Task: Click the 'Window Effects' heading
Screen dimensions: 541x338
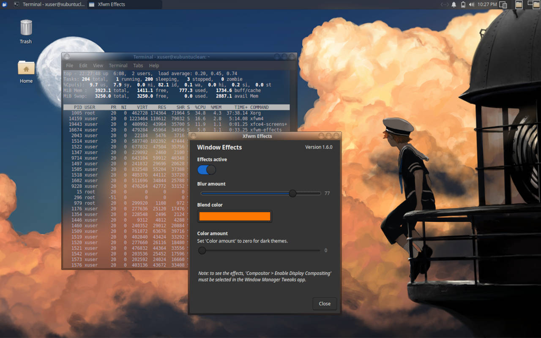Action: click(219, 147)
